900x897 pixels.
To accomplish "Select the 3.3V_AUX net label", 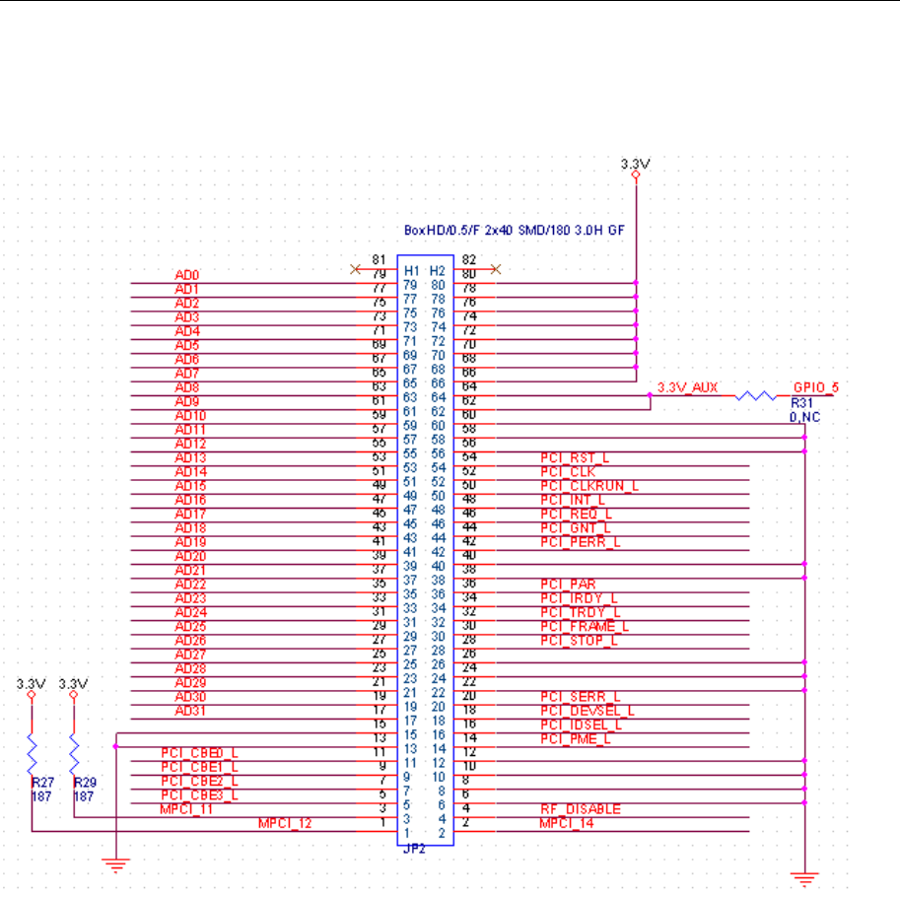I will click(688, 387).
